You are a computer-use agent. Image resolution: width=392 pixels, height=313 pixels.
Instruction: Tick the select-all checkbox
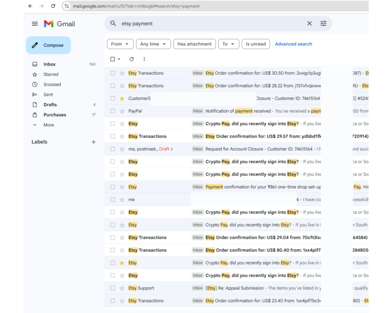tap(113, 59)
